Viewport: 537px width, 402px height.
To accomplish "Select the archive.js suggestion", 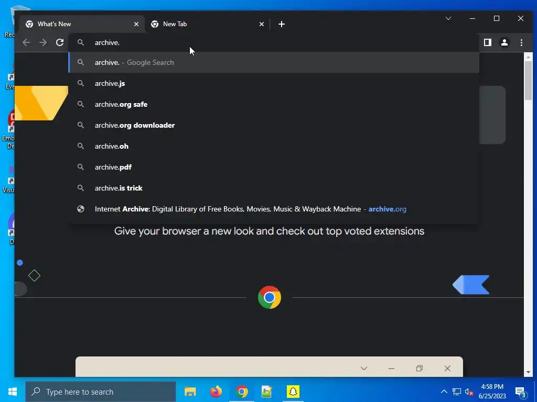I will (x=274, y=83).
